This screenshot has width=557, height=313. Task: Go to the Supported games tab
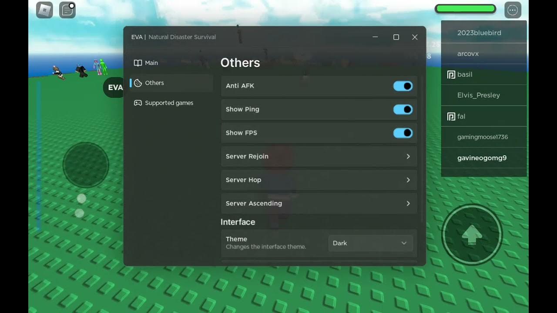click(x=171, y=103)
